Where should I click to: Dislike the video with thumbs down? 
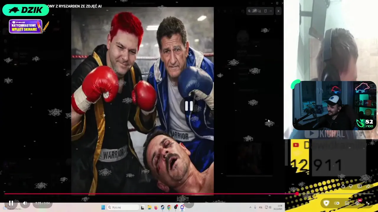351,186
